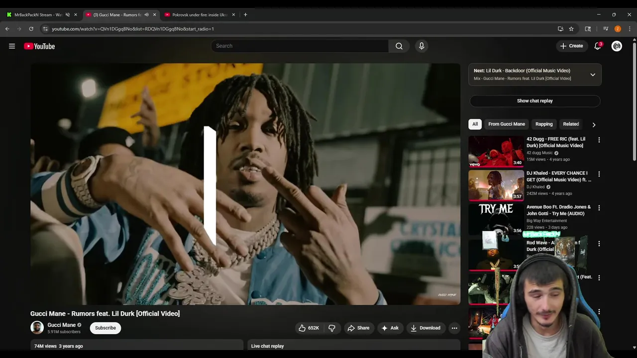This screenshot has width=637, height=358.
Task: Switch to MrBackPackN Stream tab
Action: tap(38, 15)
